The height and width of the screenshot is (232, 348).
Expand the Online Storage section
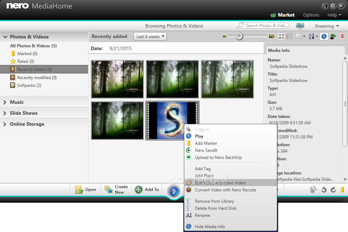point(5,124)
